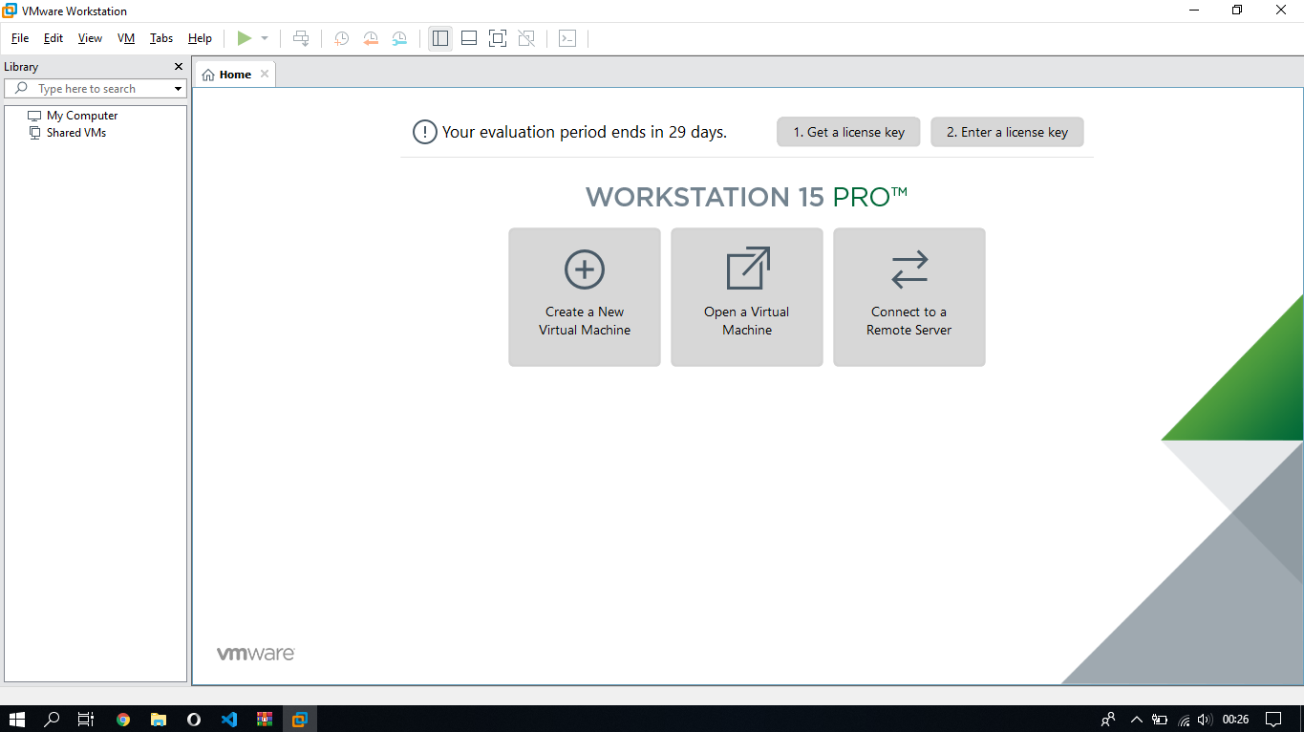Enter full screen mode from toolbar
The width and height of the screenshot is (1304, 732).
(497, 38)
